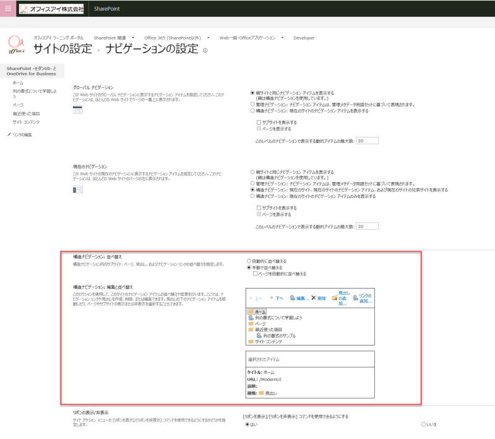Click link icon beside 列の書式について学習しよう in tree
This screenshot has height=439, width=495.
[251, 318]
